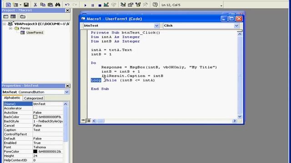Click the Reset stop button
Screen dimensions: 291x163
click(100, 5)
